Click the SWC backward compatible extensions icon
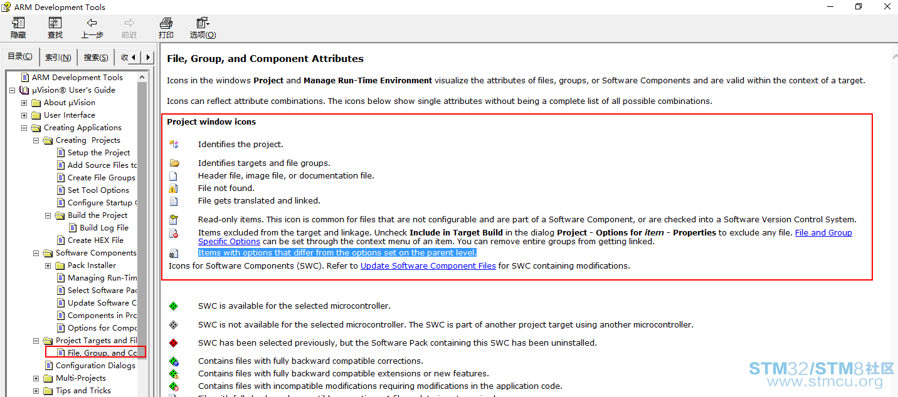The height and width of the screenshot is (397, 898). point(174,374)
